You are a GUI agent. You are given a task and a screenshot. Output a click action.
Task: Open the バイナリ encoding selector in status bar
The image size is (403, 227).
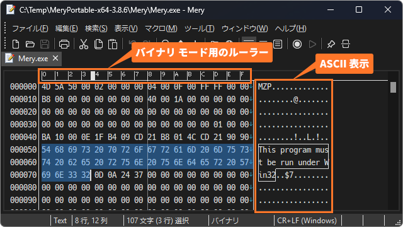click(225, 221)
